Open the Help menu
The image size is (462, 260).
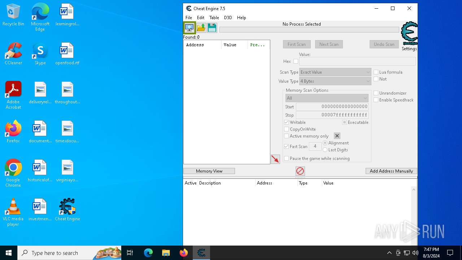[241, 18]
